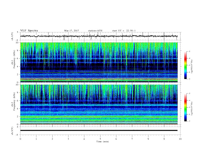Click ch.1 frequency axis tick "8"

coord(18,50)
